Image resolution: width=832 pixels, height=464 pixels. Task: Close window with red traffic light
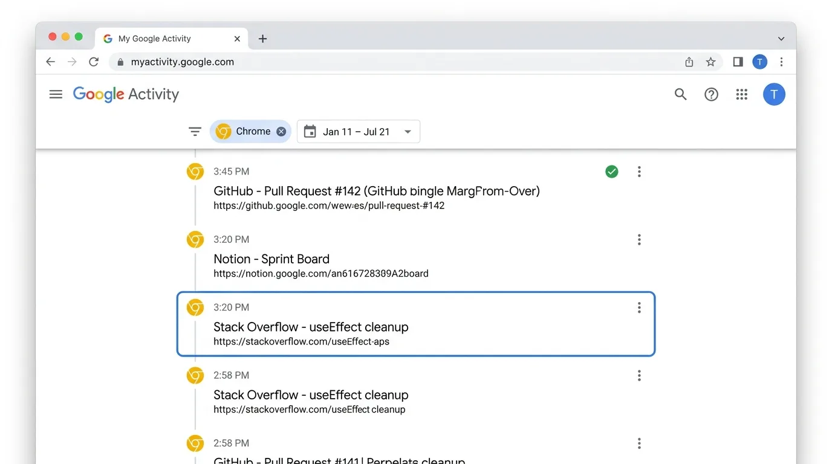pyautogui.click(x=52, y=37)
